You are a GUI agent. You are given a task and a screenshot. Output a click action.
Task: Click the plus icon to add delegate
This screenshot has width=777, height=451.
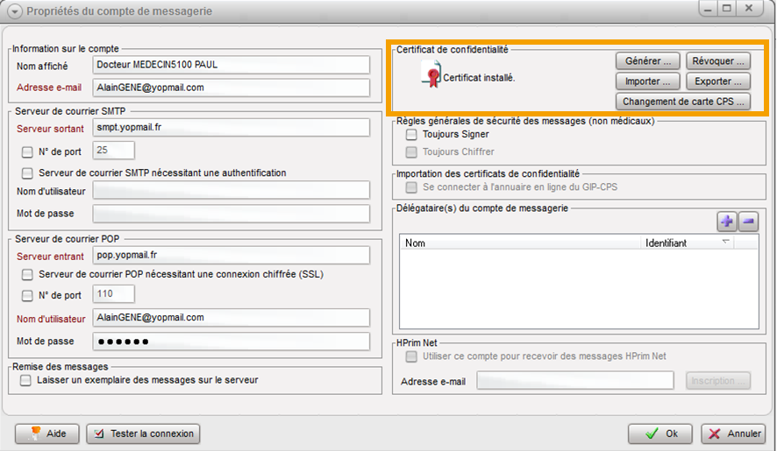[x=727, y=222]
